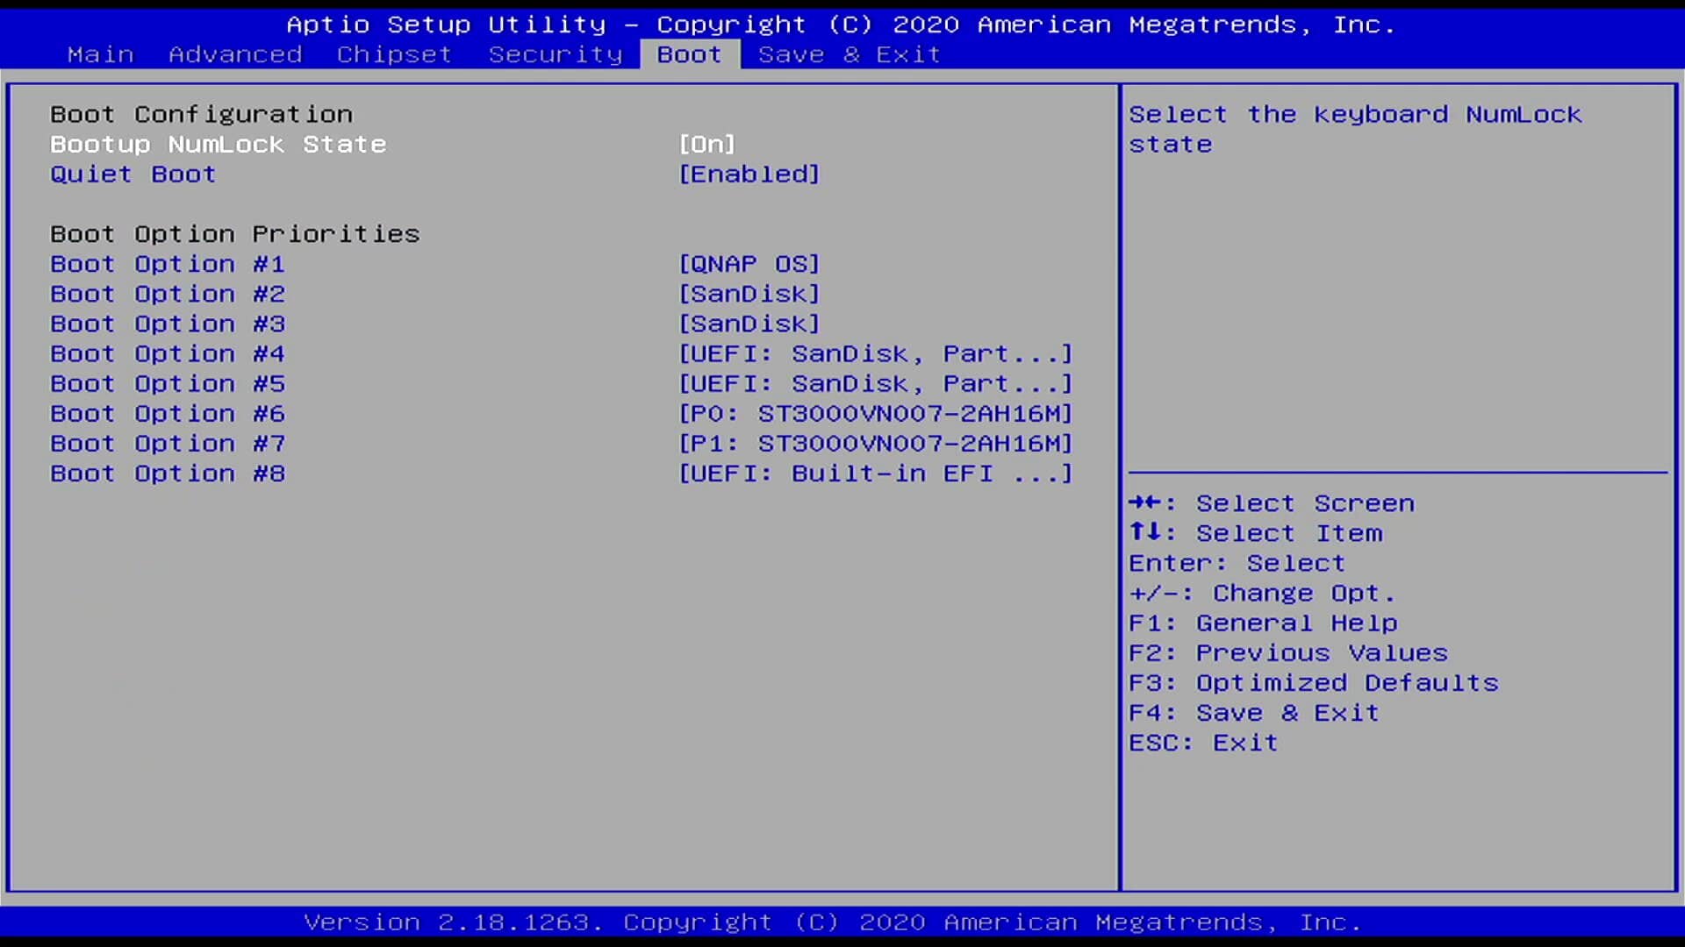Click F3: Optimized Defaults help text

tap(1313, 683)
